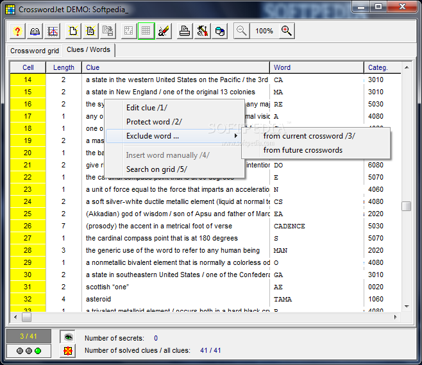Click the Number of secrets value 0
The width and height of the screenshot is (422, 365).
[x=156, y=338]
